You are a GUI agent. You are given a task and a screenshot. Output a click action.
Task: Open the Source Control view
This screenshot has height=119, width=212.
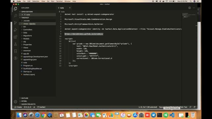coord(16,23)
